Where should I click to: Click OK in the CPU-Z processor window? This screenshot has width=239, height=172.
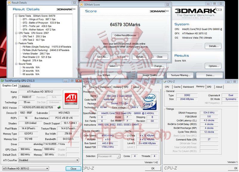(153, 168)
